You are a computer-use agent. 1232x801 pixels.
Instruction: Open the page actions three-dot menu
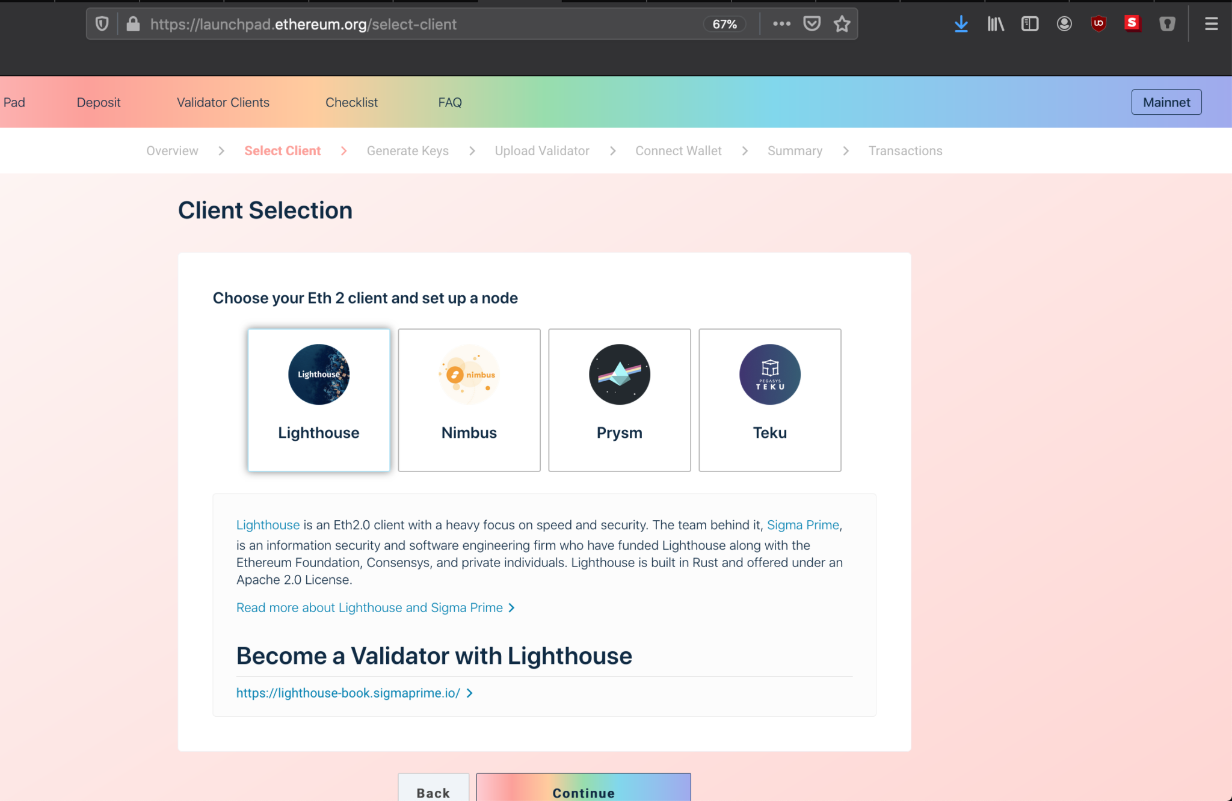(781, 24)
